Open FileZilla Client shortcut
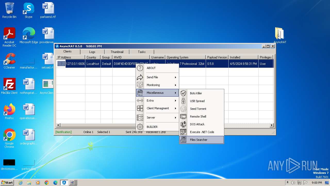This screenshot has height=186, width=330. click(9, 86)
